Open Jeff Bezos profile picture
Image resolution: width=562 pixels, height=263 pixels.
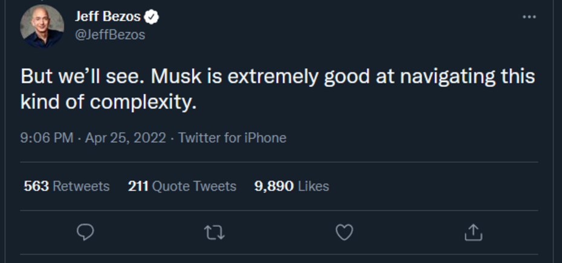pos(42,26)
